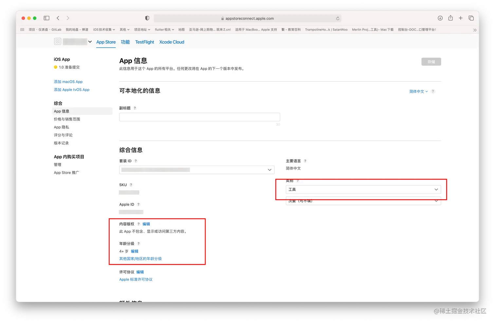Open the 项目地址 bookmark folder
The width and height of the screenshot is (495, 323).
click(x=142, y=29)
